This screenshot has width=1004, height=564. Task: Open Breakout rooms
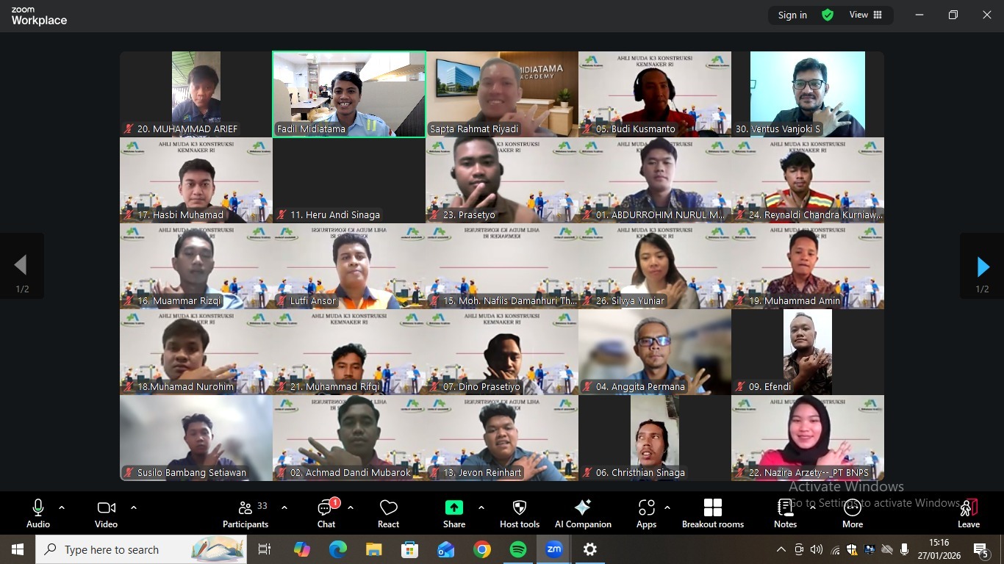pyautogui.click(x=712, y=513)
